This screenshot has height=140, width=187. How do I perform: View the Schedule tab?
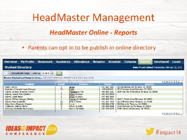(x=115, y=62)
